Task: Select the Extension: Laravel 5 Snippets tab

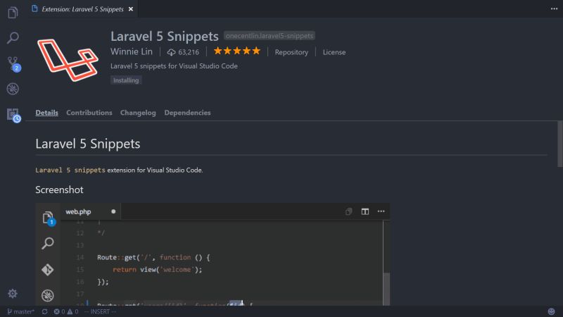Action: click(82, 9)
